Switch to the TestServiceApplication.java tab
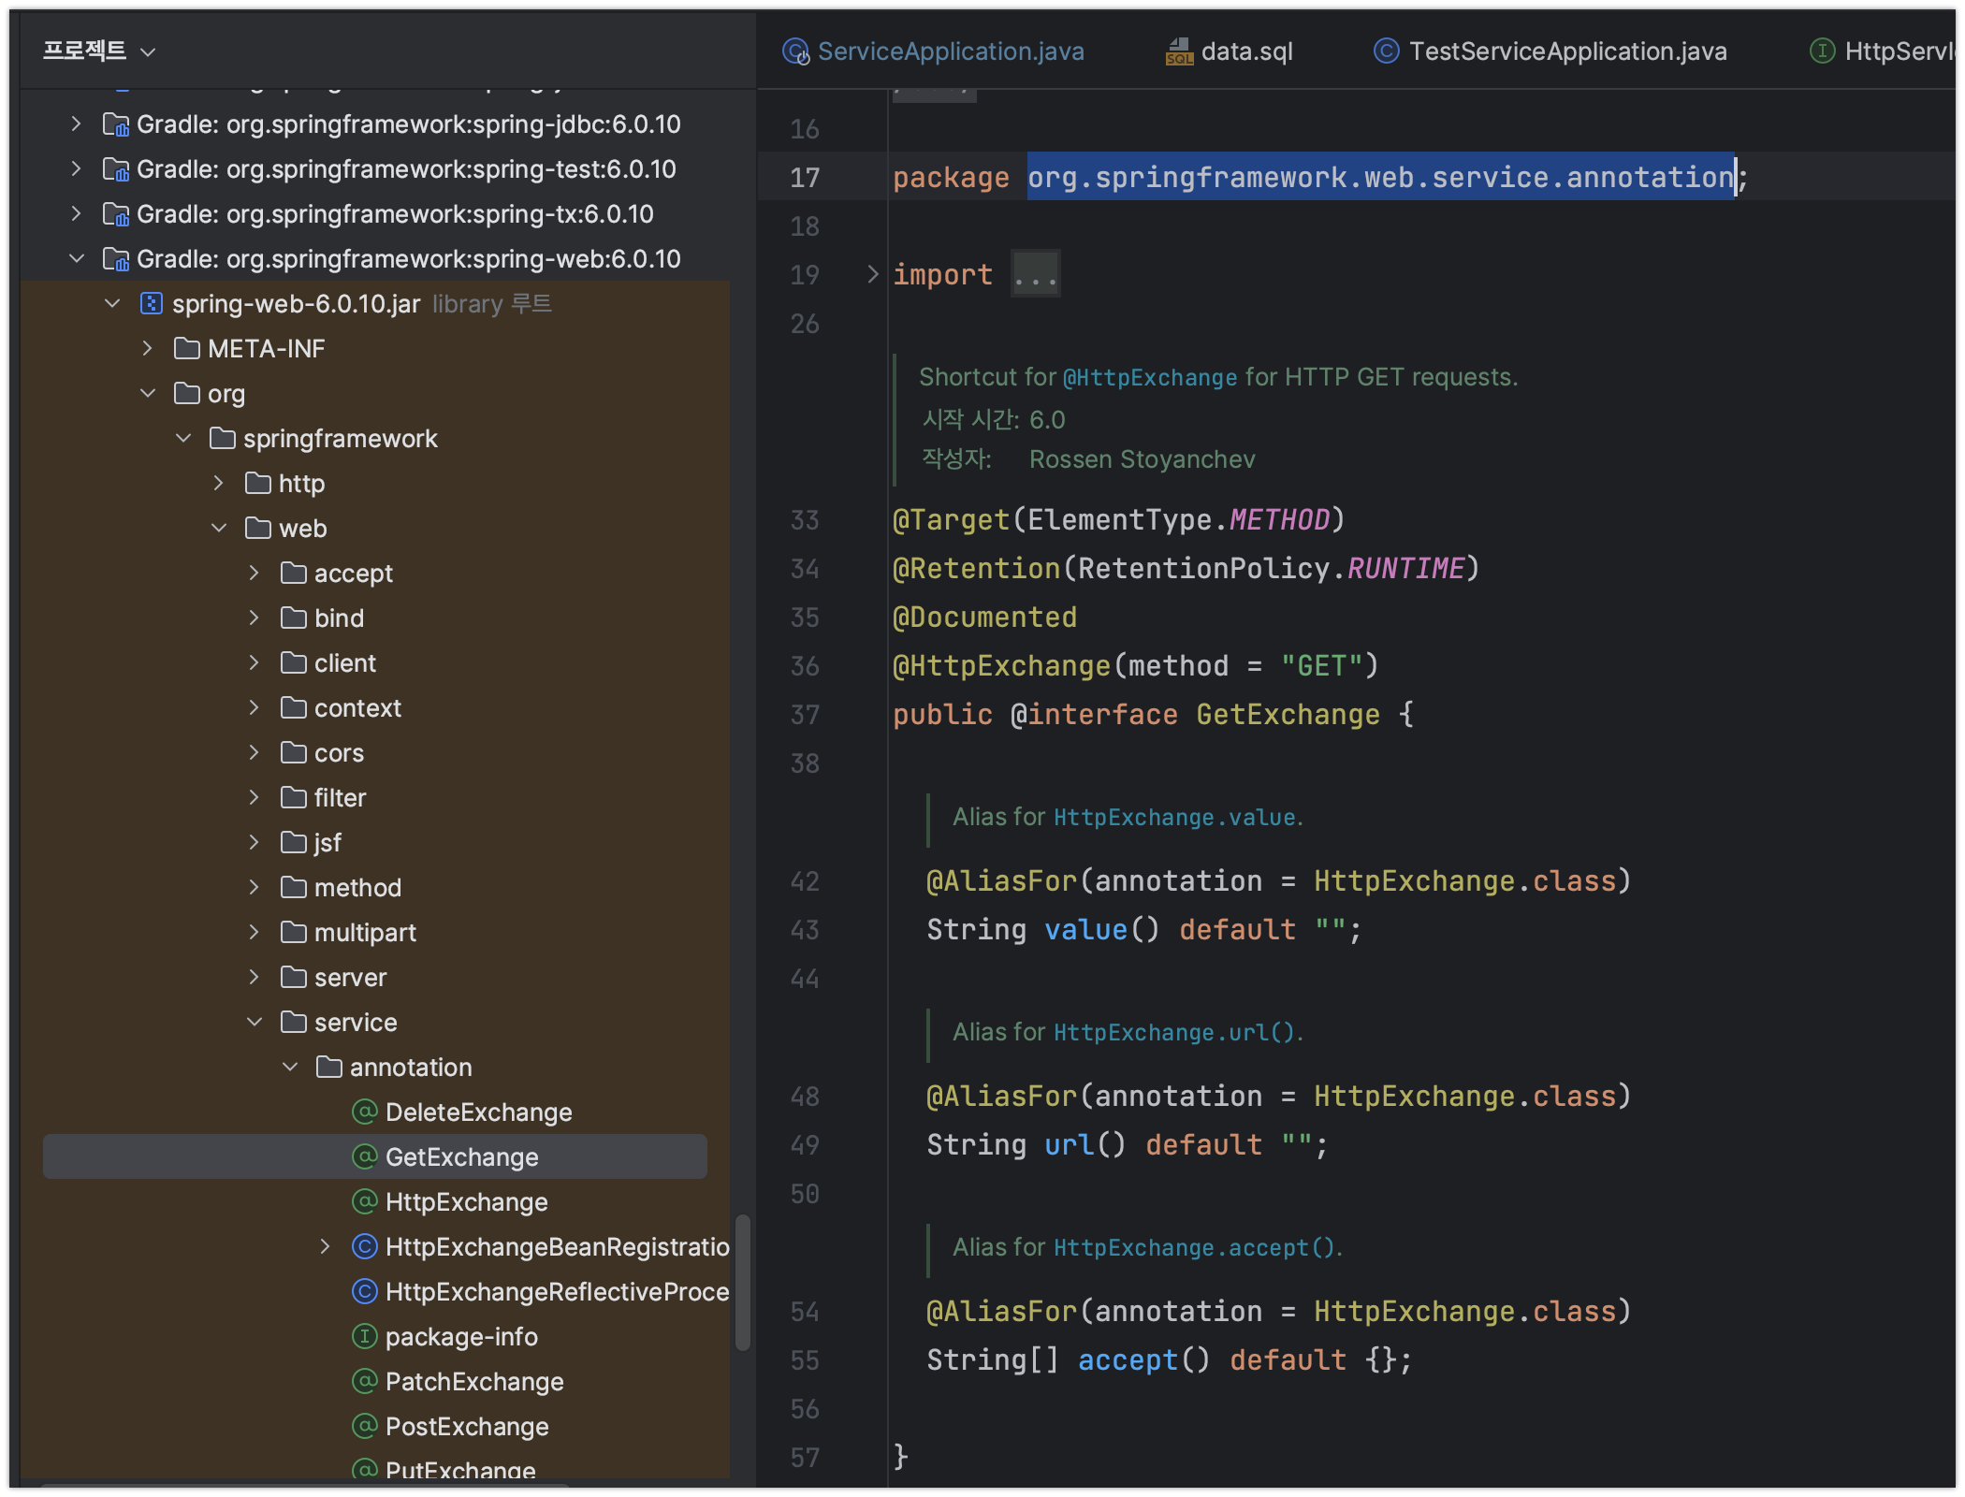Image resolution: width=1965 pixels, height=1497 pixels. click(x=1566, y=51)
